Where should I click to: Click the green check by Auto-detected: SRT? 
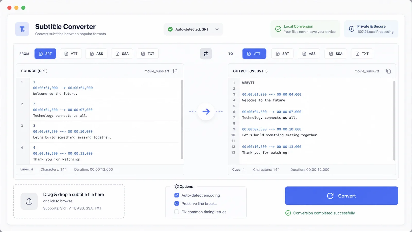170,29
